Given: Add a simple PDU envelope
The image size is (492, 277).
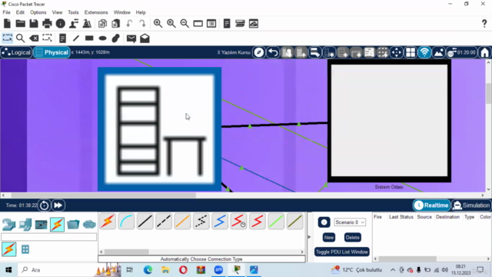Looking at the screenshot, I should [131, 38].
